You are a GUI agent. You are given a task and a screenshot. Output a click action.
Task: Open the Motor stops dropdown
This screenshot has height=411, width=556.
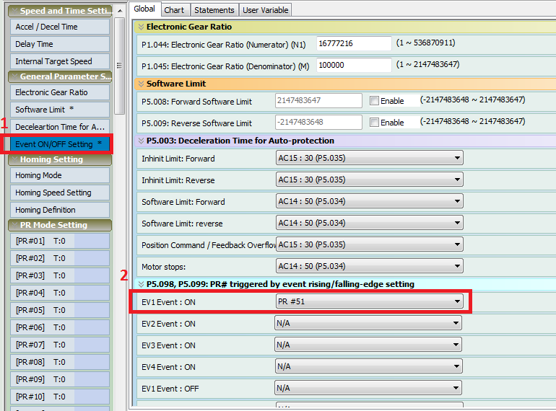(457, 267)
